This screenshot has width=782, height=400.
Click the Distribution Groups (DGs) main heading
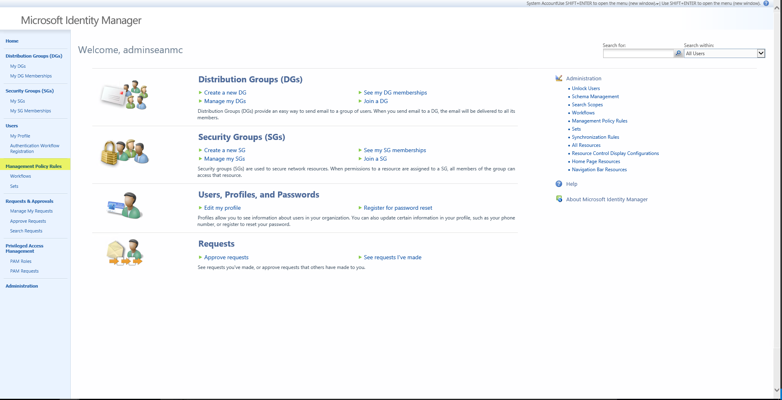point(250,80)
